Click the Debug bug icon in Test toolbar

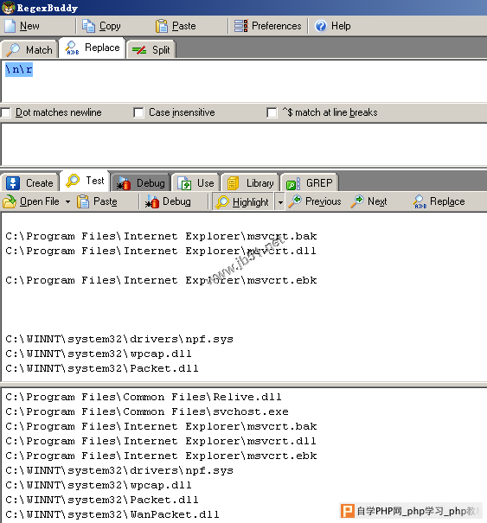click(x=152, y=201)
